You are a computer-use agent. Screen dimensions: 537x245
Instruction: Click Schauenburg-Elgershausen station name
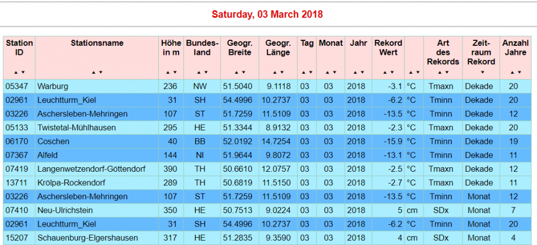(87, 238)
